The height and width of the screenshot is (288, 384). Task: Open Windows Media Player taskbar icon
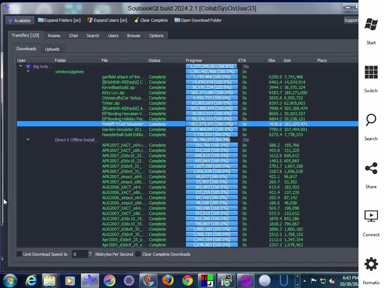(69, 280)
